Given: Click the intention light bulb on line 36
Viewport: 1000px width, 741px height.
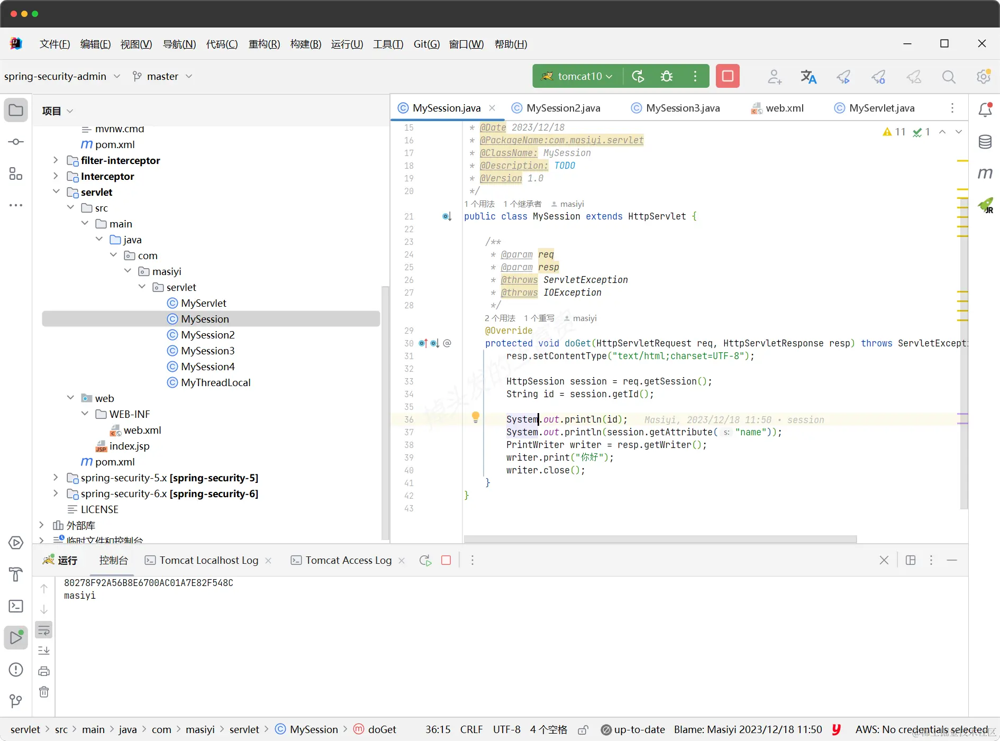Looking at the screenshot, I should pos(476,417).
